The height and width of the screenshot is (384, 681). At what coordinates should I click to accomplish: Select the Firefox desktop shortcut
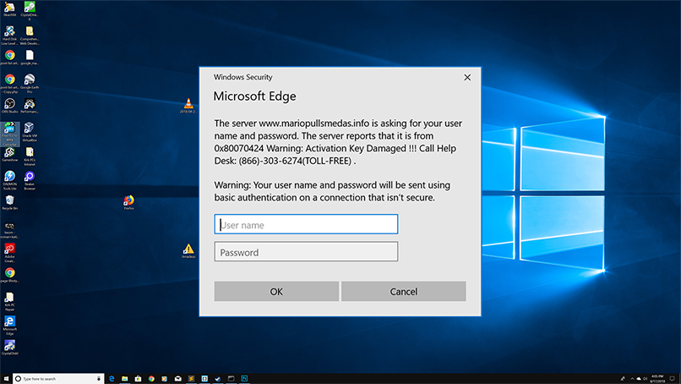128,201
